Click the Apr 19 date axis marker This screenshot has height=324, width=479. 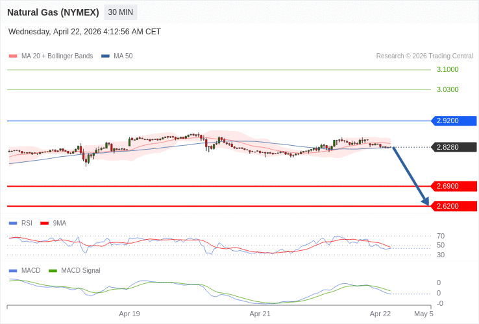click(129, 314)
